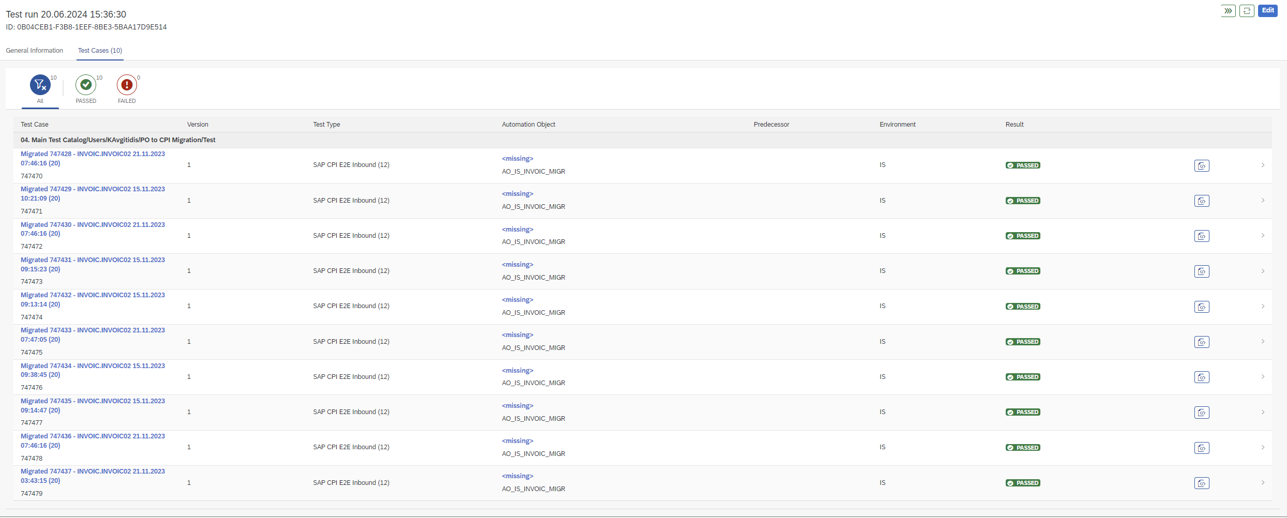Click PASSED status badge for 747477
Image resolution: width=1287 pixels, height=518 pixels.
[1023, 413]
